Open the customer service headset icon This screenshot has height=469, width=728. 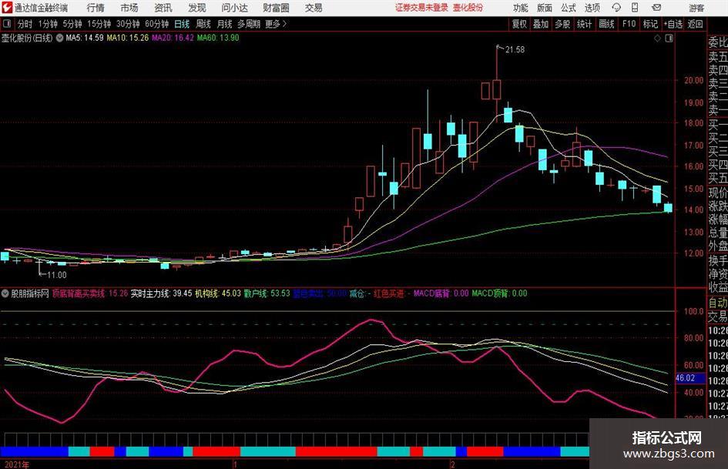[616, 8]
